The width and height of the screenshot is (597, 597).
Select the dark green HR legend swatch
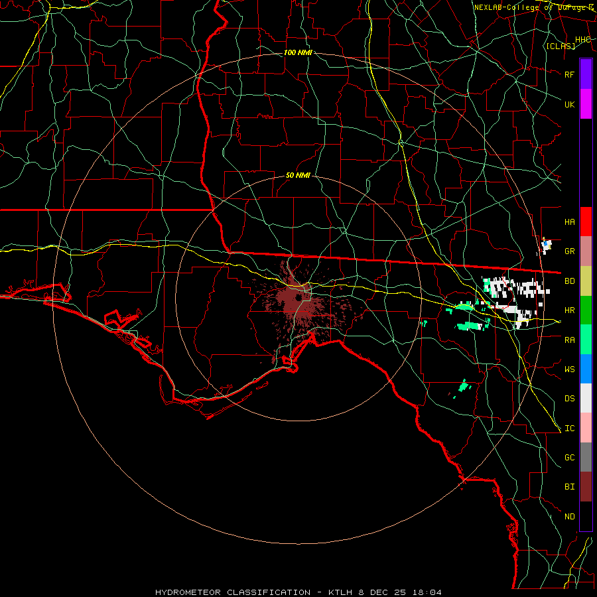point(586,310)
